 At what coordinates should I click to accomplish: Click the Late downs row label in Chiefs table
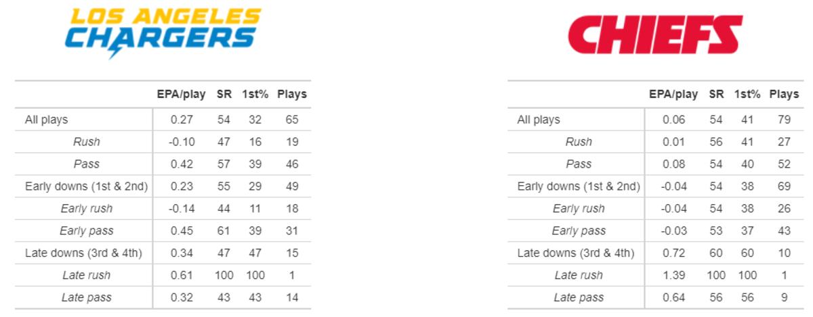[576, 253]
